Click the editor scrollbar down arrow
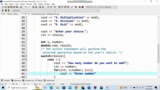The width and height of the screenshot is (160, 90). click(158, 77)
